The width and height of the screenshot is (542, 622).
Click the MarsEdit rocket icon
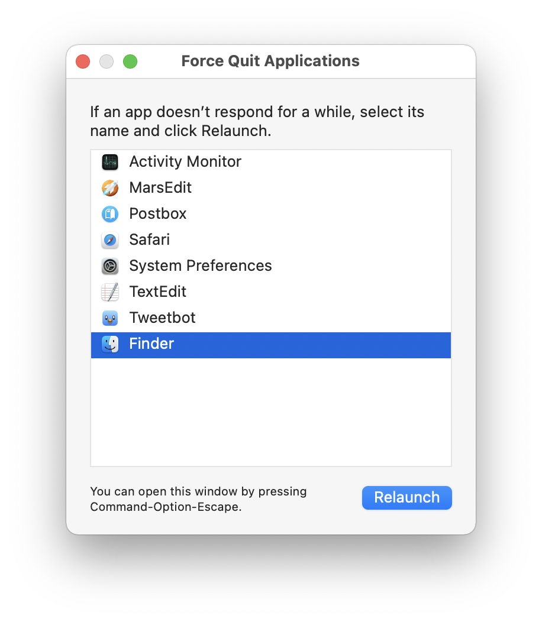110,188
